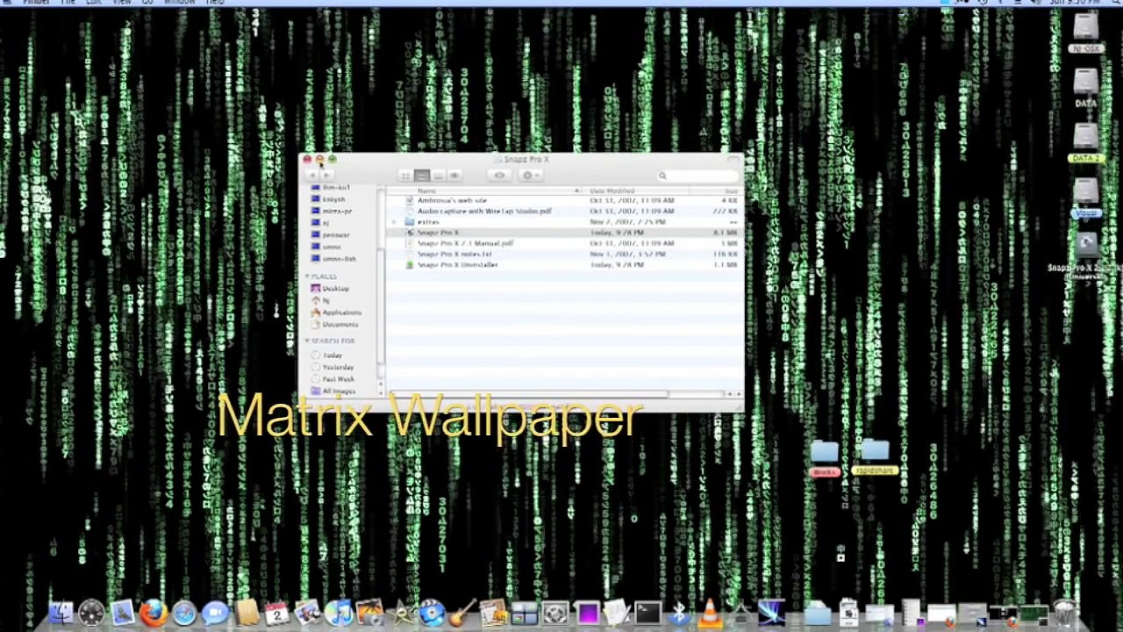The width and height of the screenshot is (1123, 632).
Task: Go back in the Finder window
Action: tap(311, 176)
